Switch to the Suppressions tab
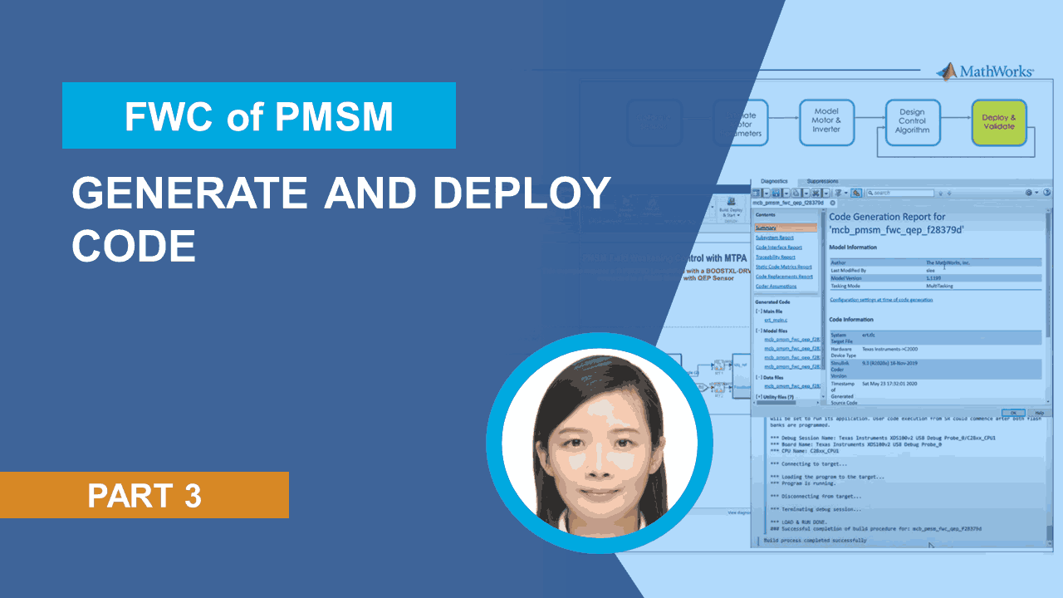Screen dimensions: 1063x598 822,181
